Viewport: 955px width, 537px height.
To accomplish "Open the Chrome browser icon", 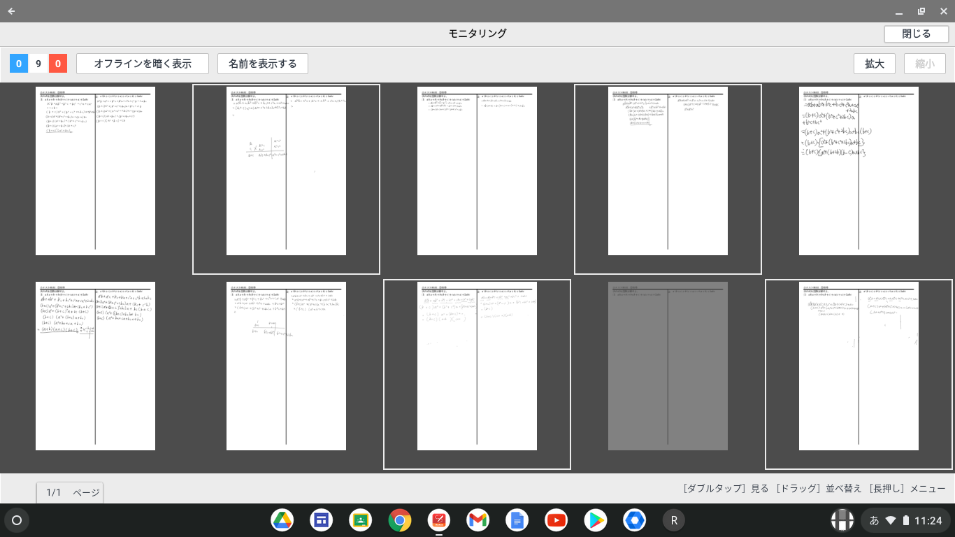I will 400,520.
